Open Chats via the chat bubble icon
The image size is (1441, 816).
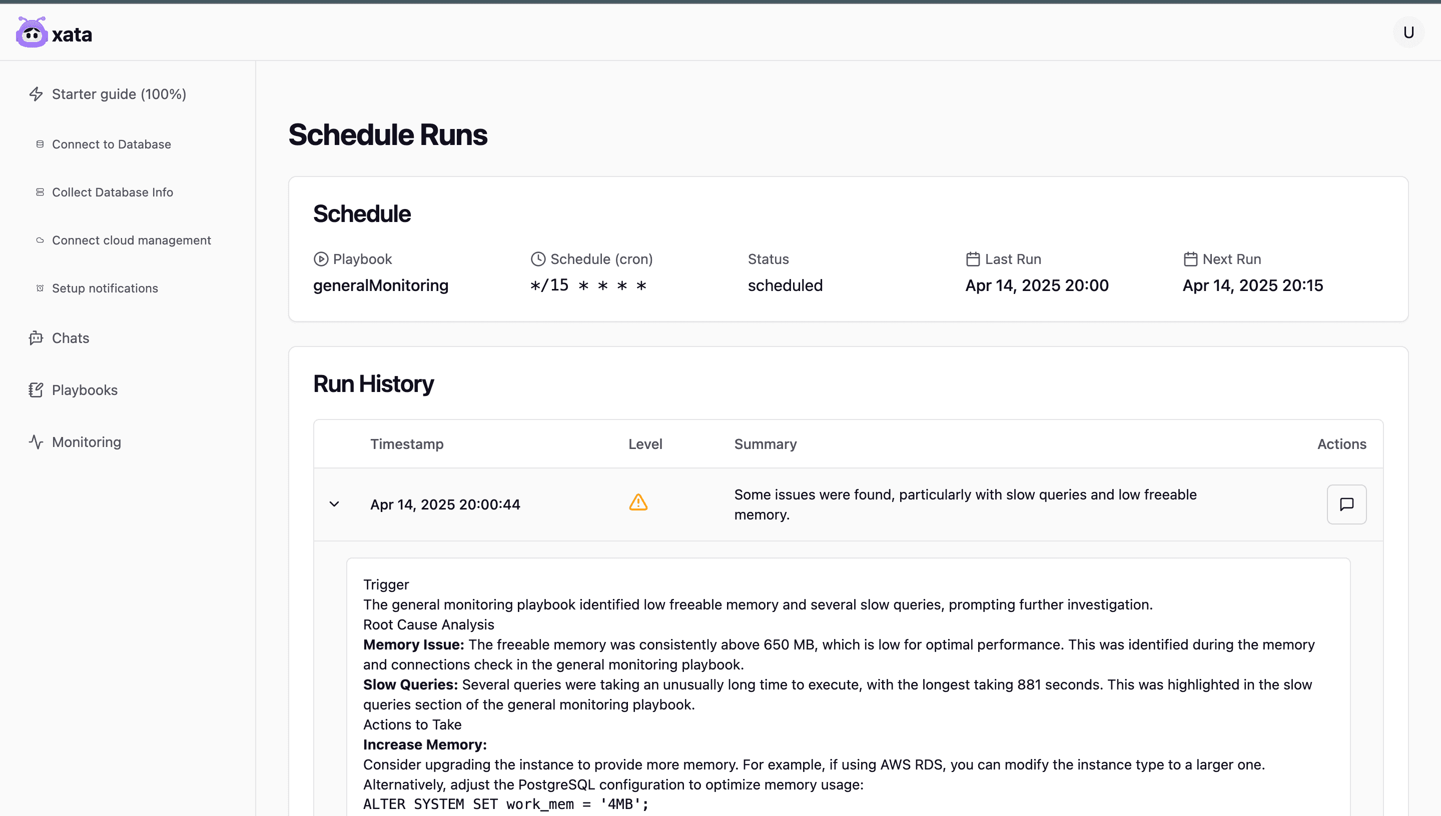click(36, 338)
